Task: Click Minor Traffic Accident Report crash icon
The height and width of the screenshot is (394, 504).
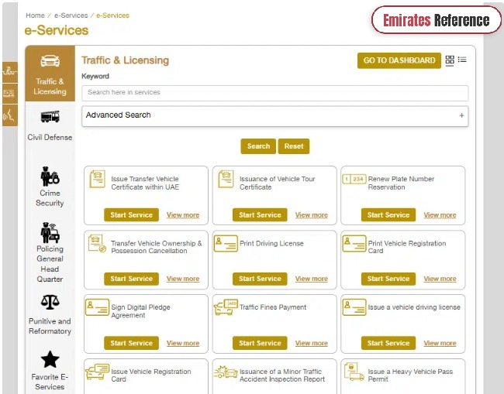Action: click(x=226, y=372)
